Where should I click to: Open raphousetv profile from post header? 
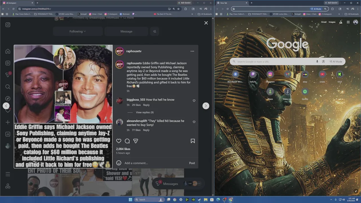[x=134, y=51]
